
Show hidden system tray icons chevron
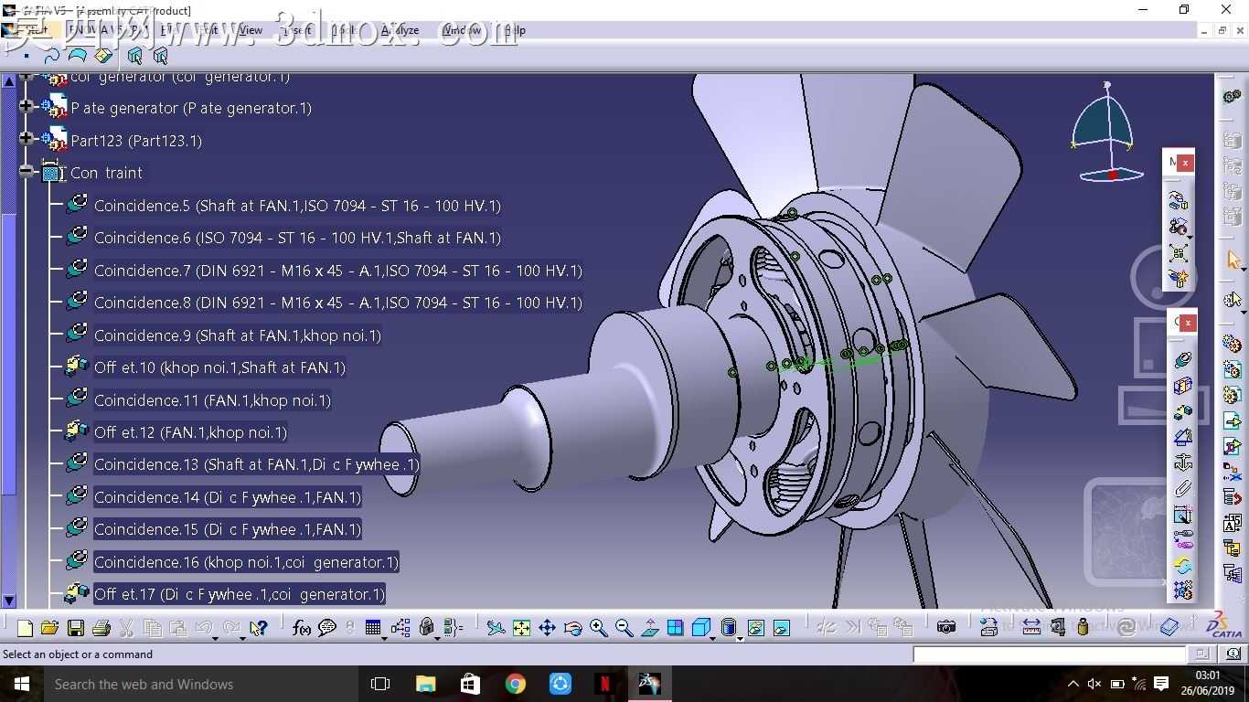tap(1073, 684)
